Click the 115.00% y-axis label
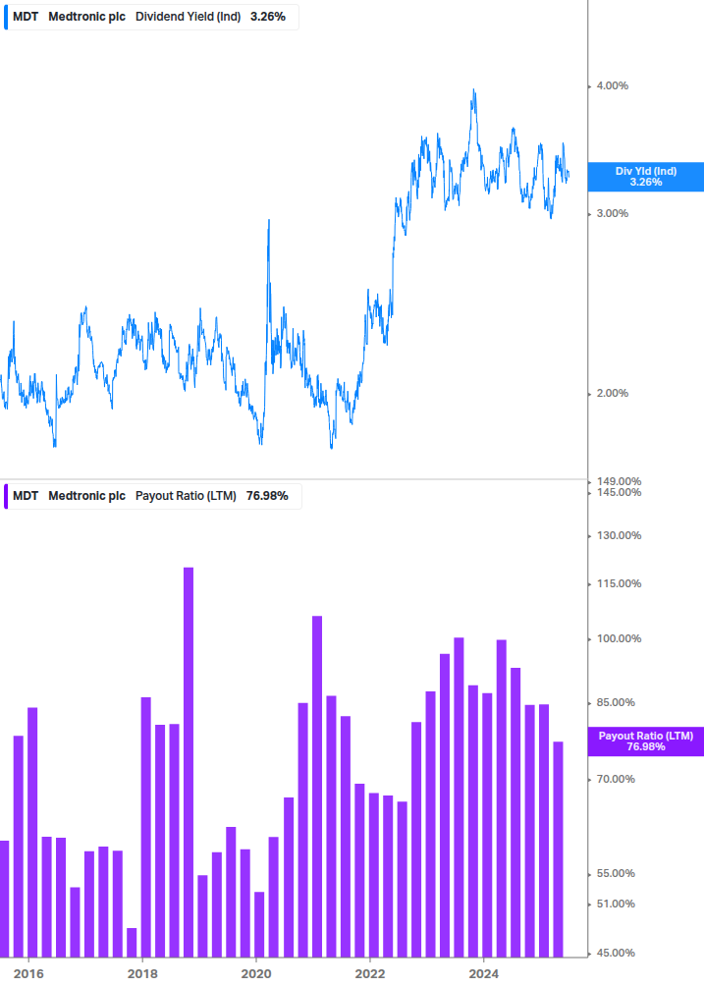 pos(619,583)
